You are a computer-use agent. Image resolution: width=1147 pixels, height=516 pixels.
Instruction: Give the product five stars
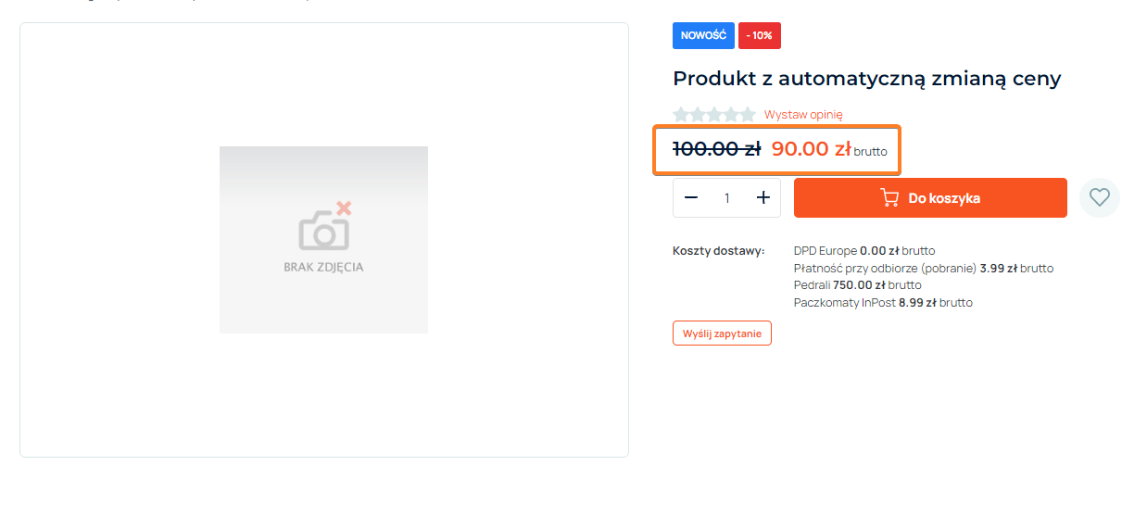tap(748, 115)
